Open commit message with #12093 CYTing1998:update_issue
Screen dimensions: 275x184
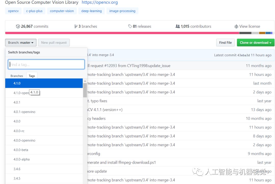[129, 66]
